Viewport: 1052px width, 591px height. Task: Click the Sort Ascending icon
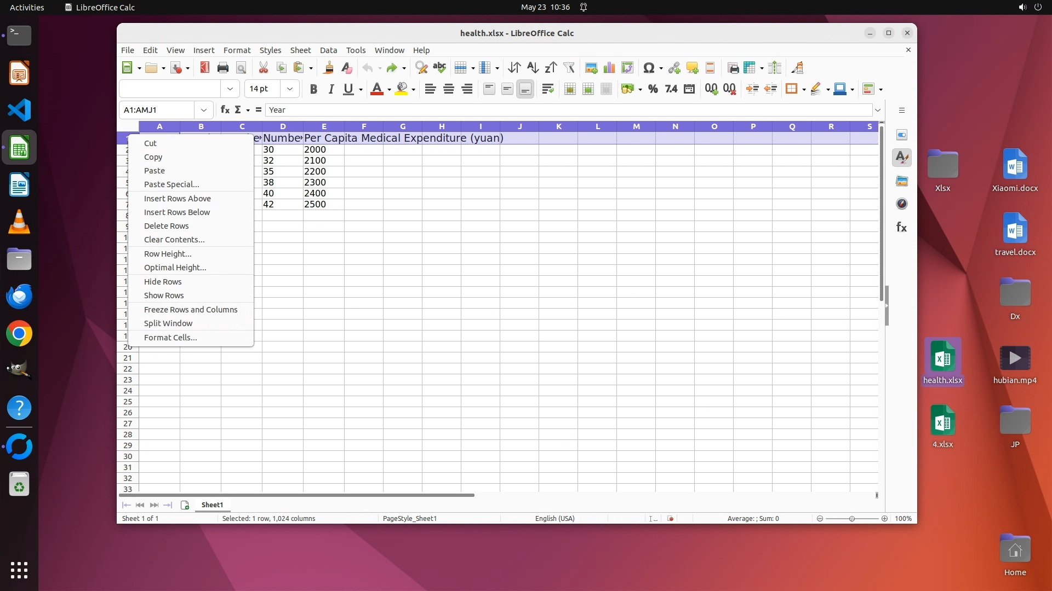[x=532, y=68]
